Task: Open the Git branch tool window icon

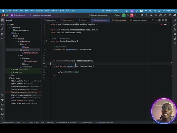Action: [2, 118]
